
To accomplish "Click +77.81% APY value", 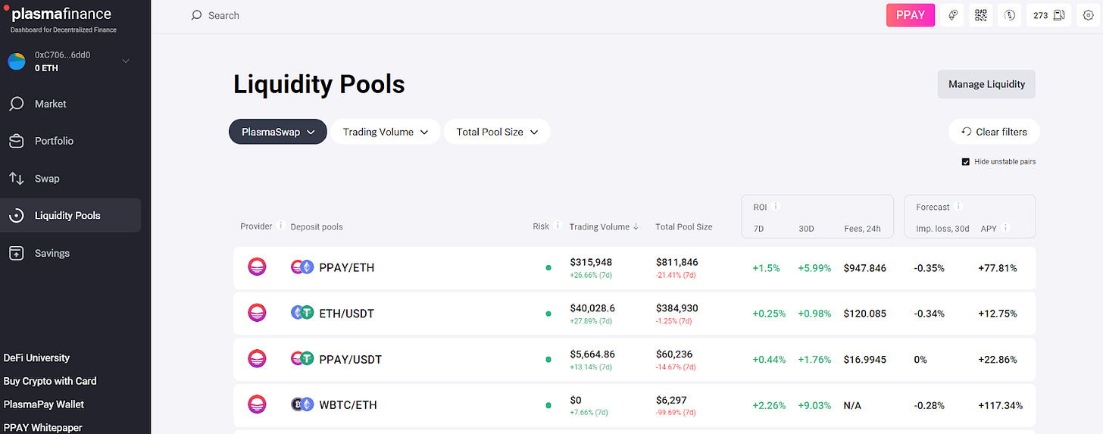I will pos(998,268).
